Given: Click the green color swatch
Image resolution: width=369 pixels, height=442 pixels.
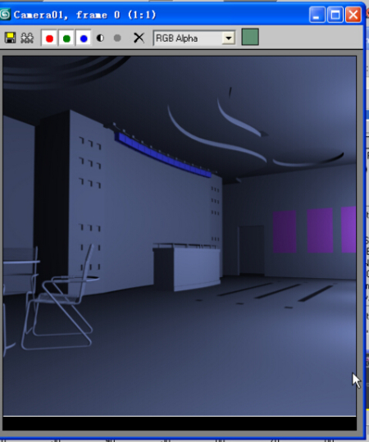Looking at the screenshot, I should pyautogui.click(x=250, y=37).
